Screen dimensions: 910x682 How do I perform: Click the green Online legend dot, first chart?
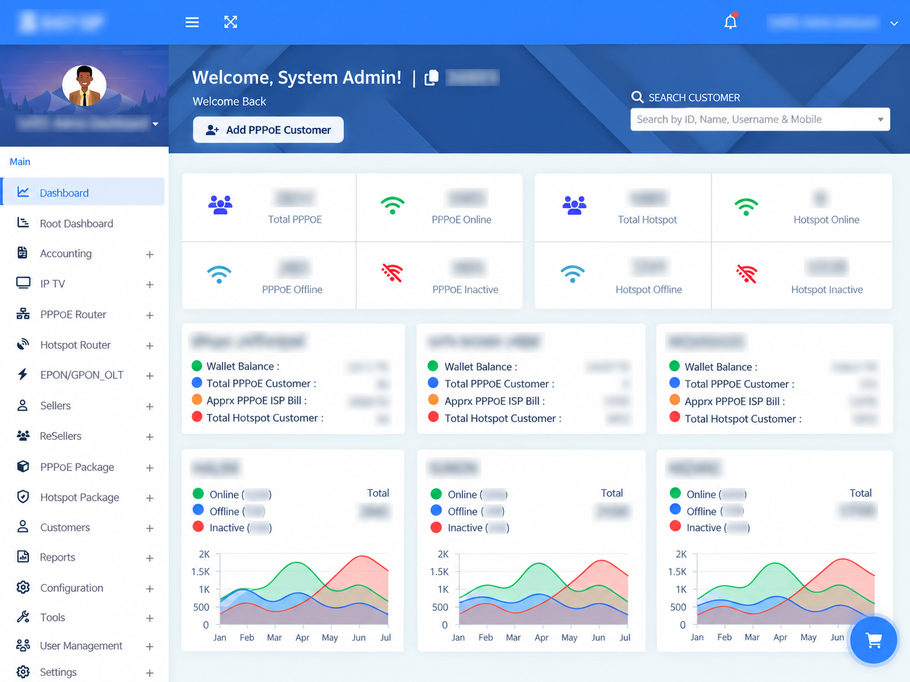198,494
